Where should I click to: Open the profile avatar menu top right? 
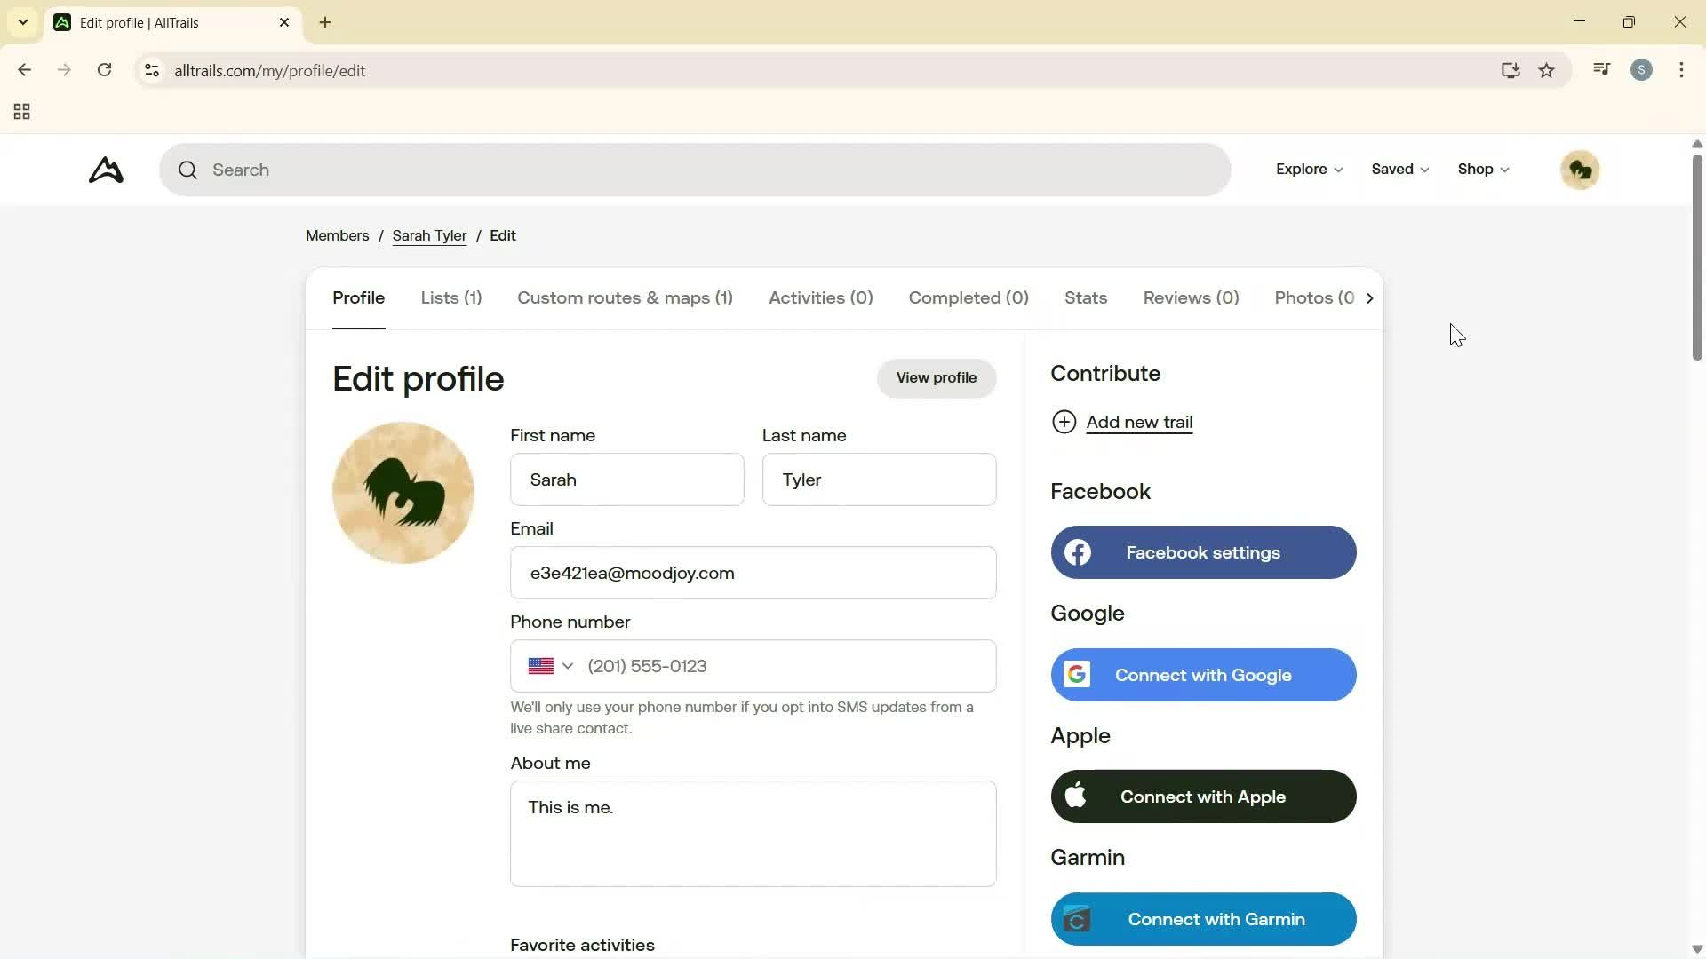(x=1581, y=170)
